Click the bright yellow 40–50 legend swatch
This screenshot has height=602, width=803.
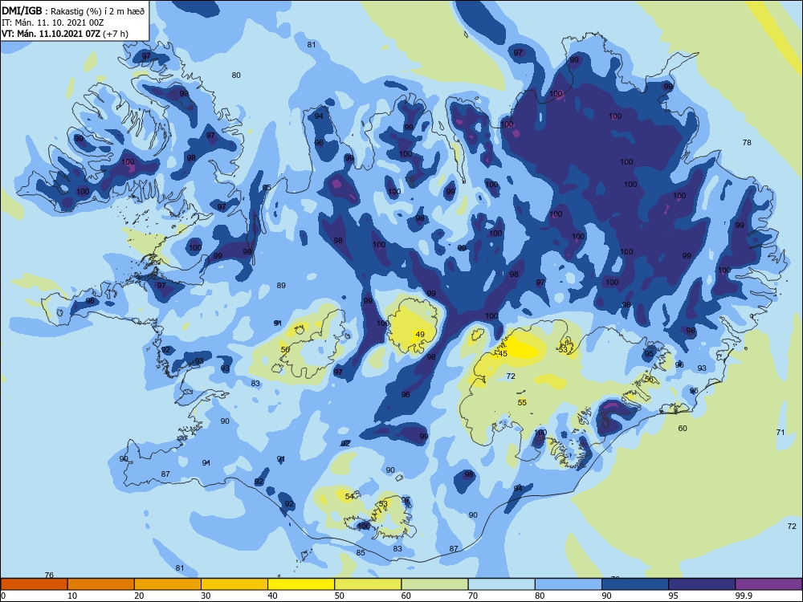[x=301, y=584]
